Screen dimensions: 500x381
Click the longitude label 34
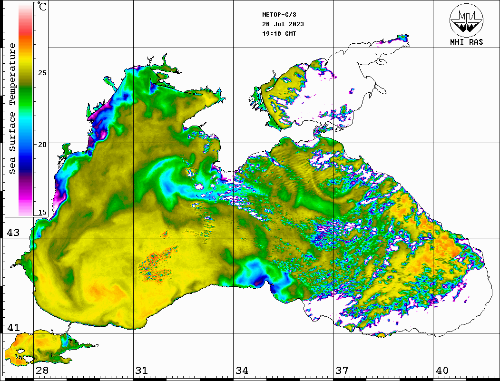242,370
